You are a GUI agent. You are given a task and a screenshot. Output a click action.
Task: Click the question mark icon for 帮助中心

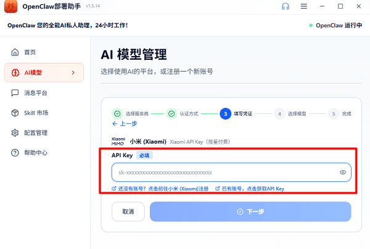coord(15,153)
